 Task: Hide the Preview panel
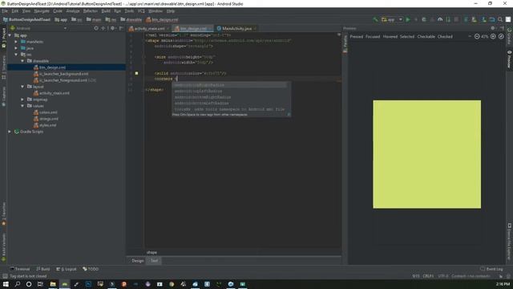pyautogui.click(x=502, y=28)
